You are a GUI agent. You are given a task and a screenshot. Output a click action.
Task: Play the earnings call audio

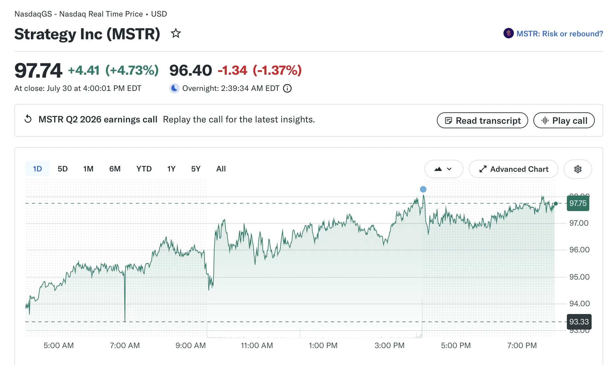tap(564, 120)
